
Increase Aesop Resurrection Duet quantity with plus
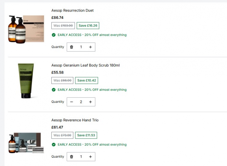90,47
